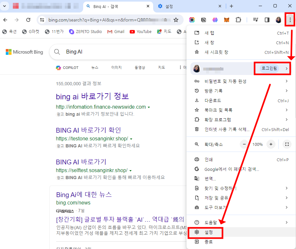Expand 북마크 및 목록 submenu
Screen dimensions: 296x249
tap(241, 110)
